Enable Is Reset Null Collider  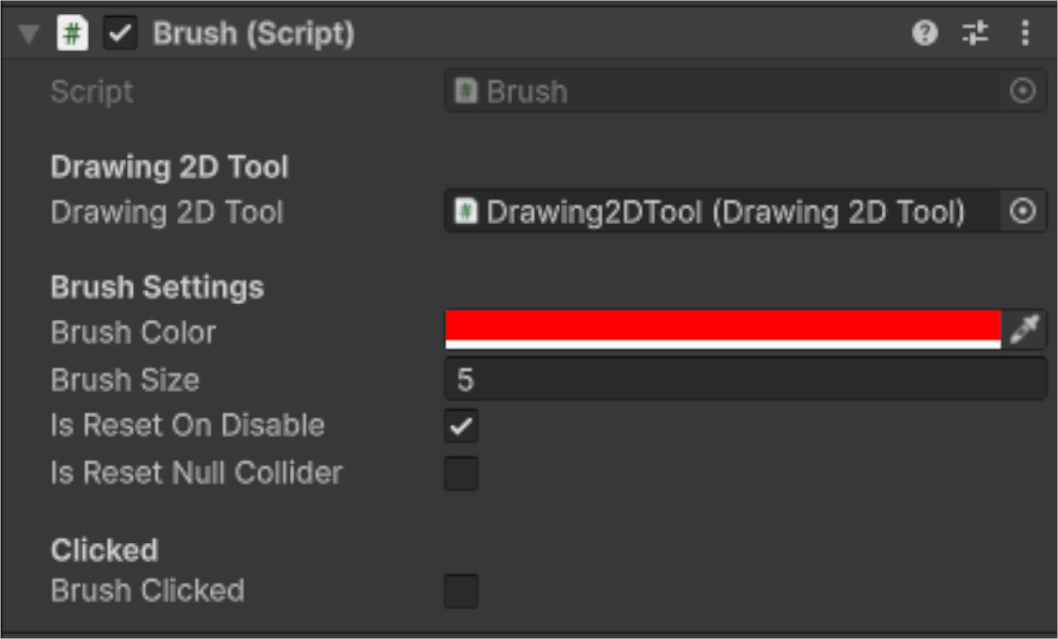click(461, 473)
